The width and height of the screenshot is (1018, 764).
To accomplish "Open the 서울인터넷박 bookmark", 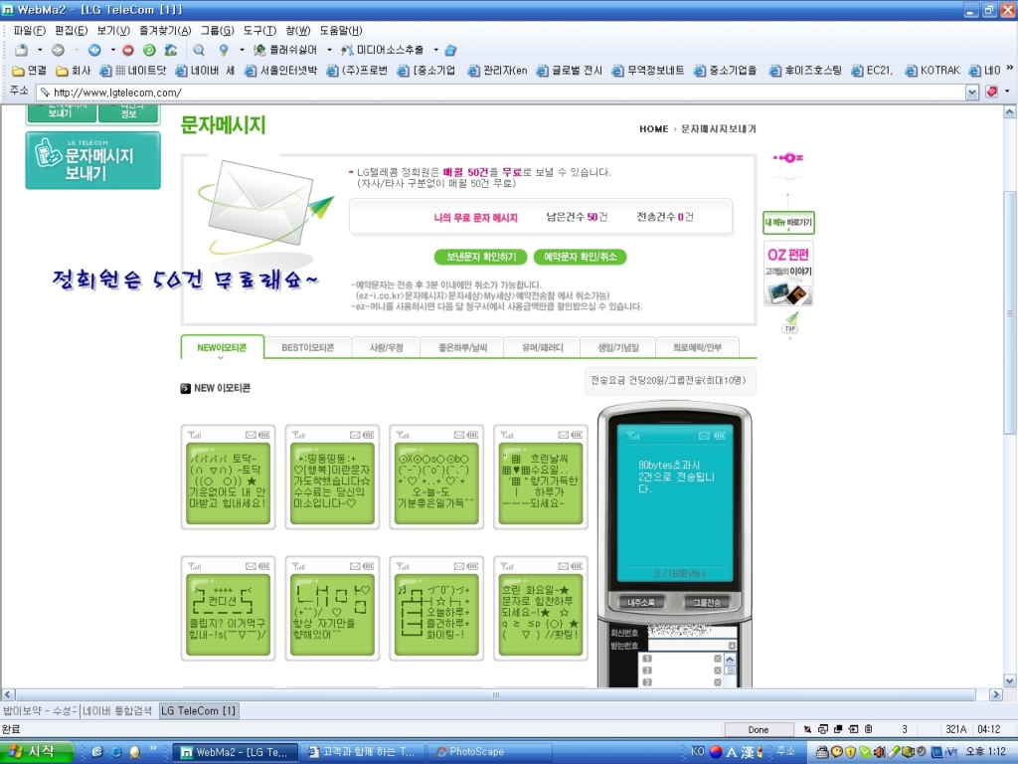I will (x=280, y=71).
